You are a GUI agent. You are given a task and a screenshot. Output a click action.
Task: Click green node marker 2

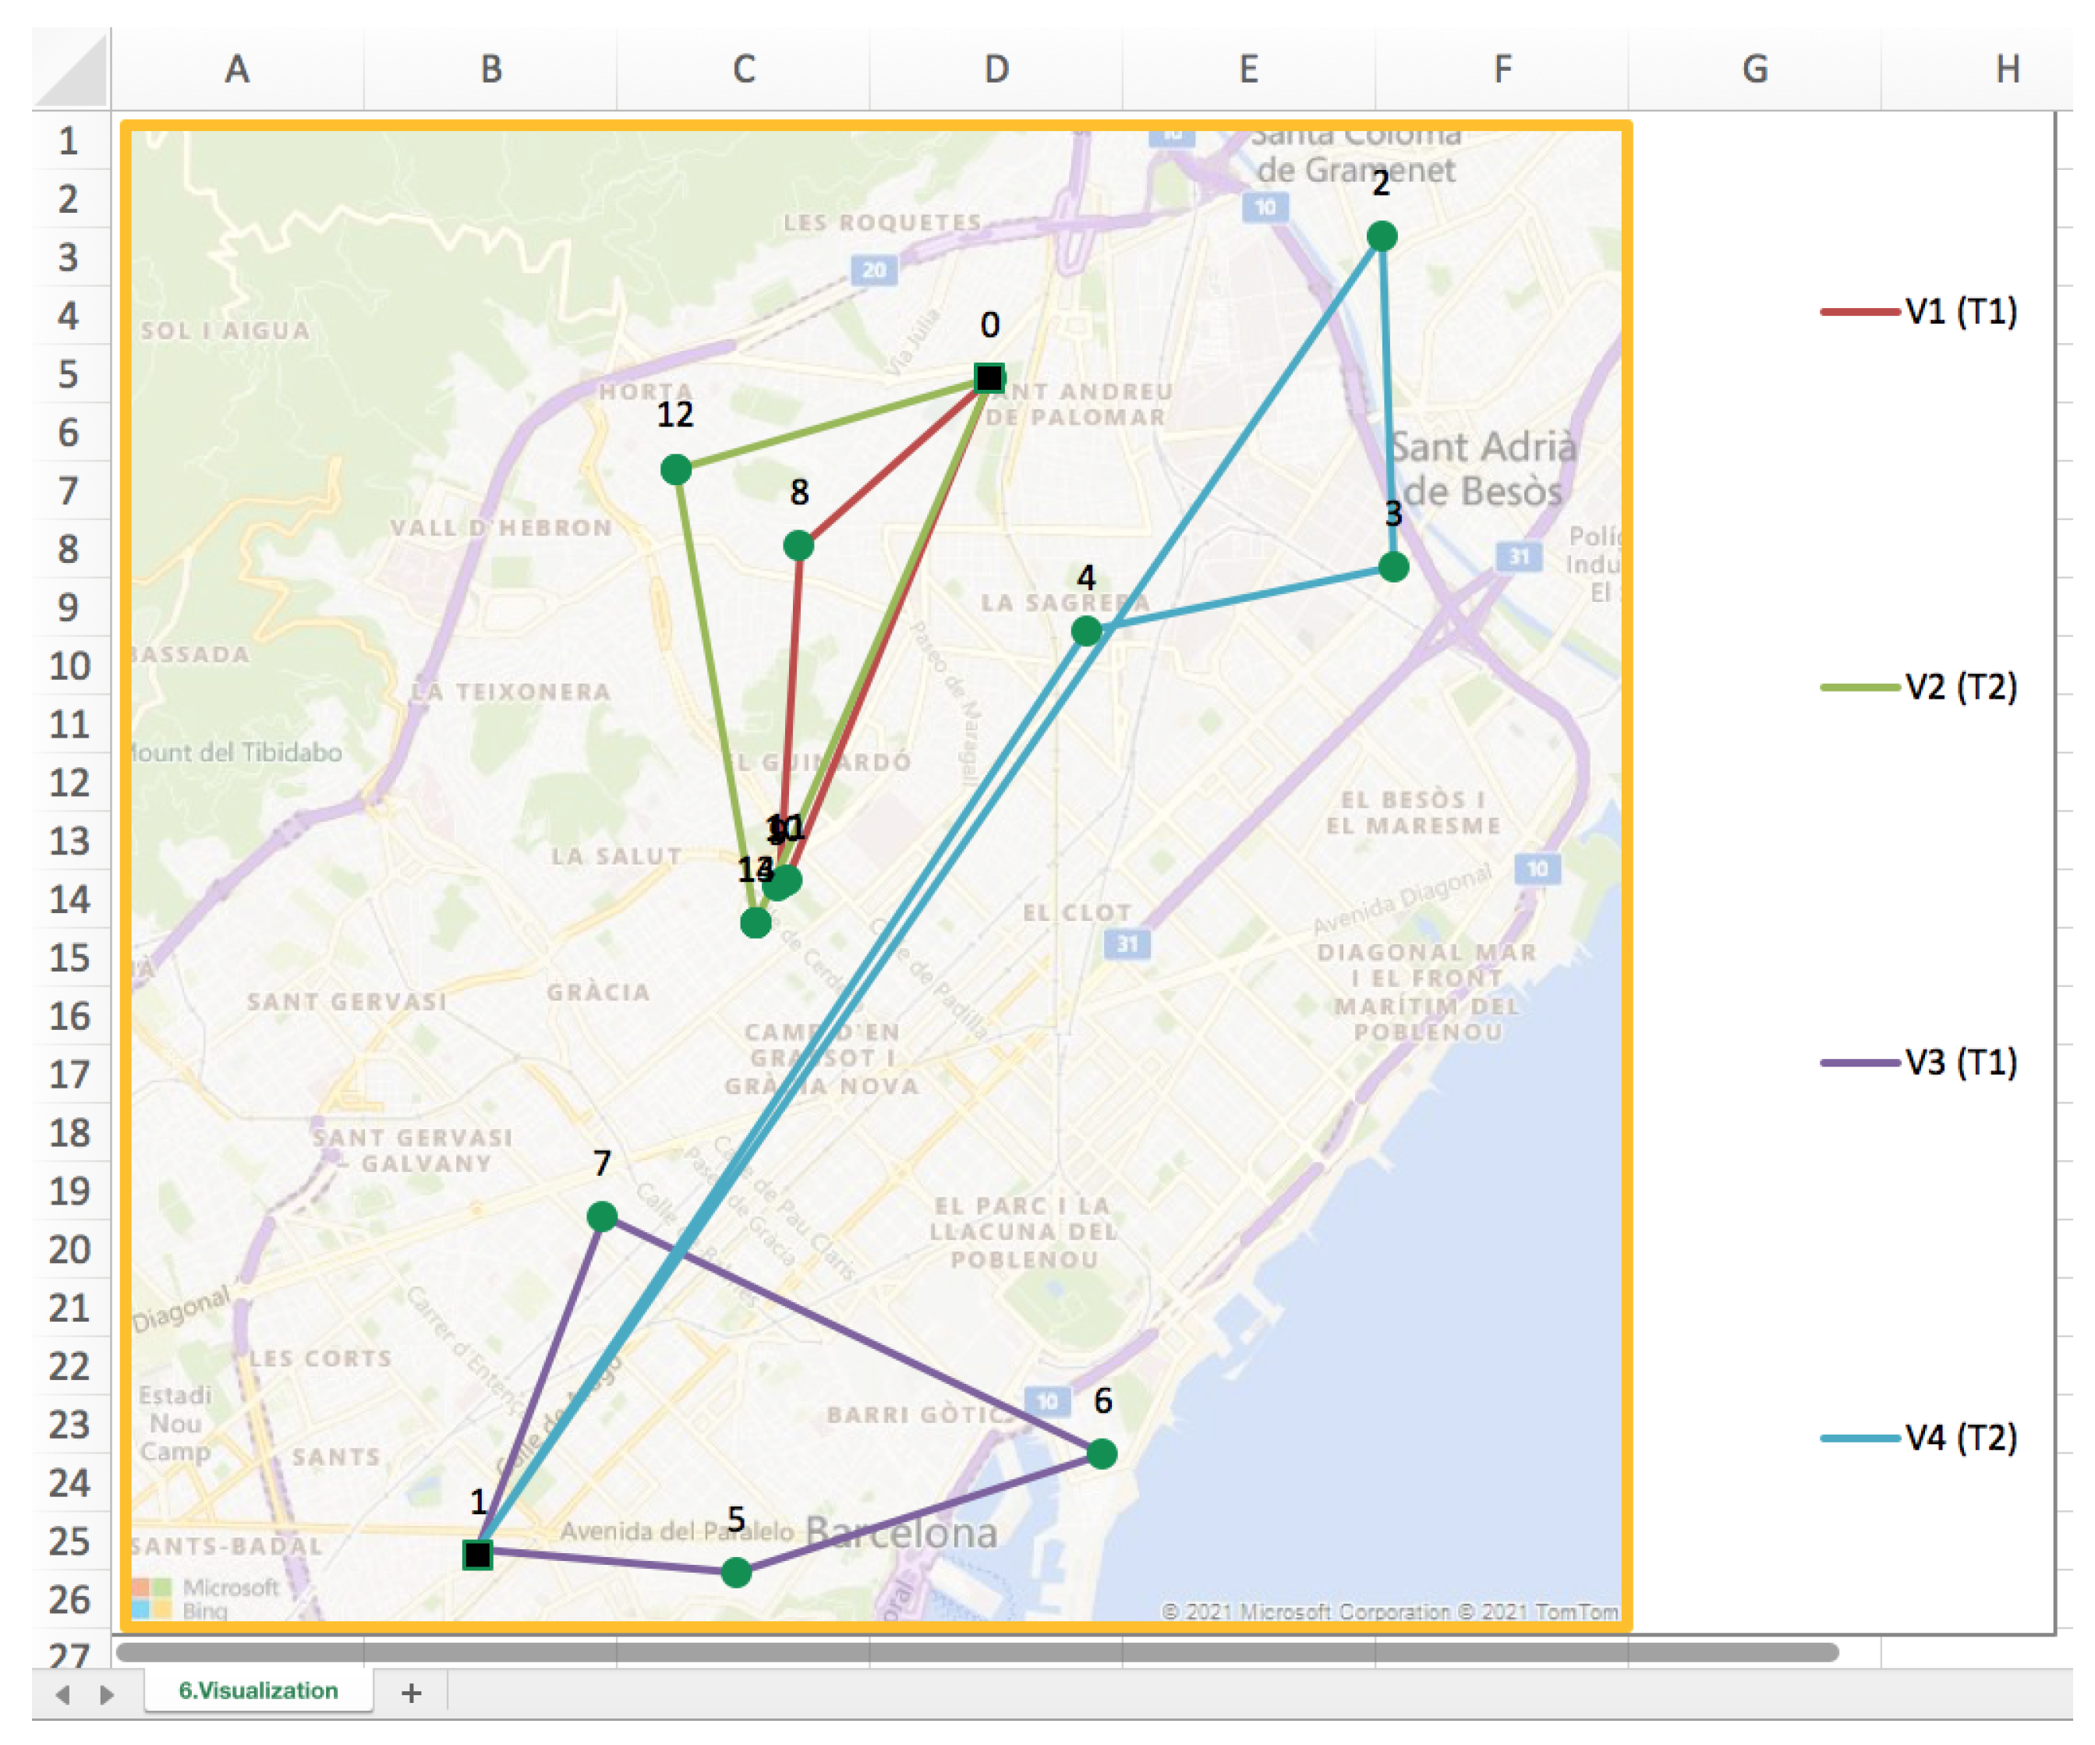coord(1382,236)
